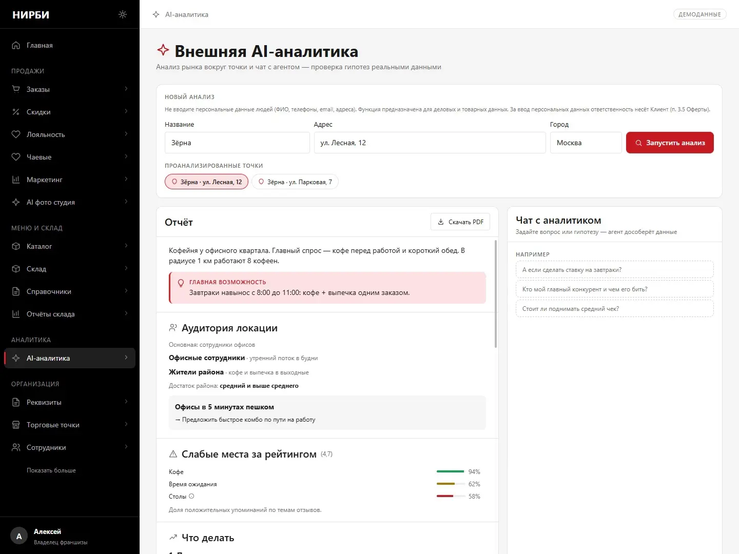Screen dimensions: 739x554
Task: Click the Главная home icon
Action: coord(16,45)
